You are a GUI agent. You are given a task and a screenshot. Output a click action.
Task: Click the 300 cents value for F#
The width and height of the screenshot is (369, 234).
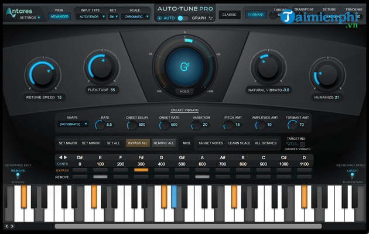pyautogui.click(x=141, y=164)
